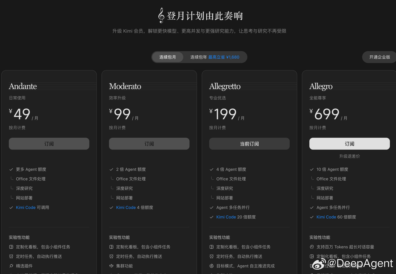Screen dimensions: 396x274
Task: Click the 日常使用 subtitle under Andante
Action: pyautogui.click(x=17, y=98)
